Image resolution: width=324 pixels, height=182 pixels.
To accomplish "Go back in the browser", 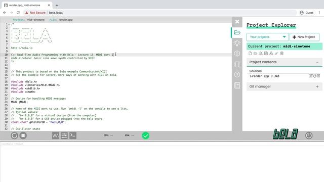I will [x=5, y=13].
